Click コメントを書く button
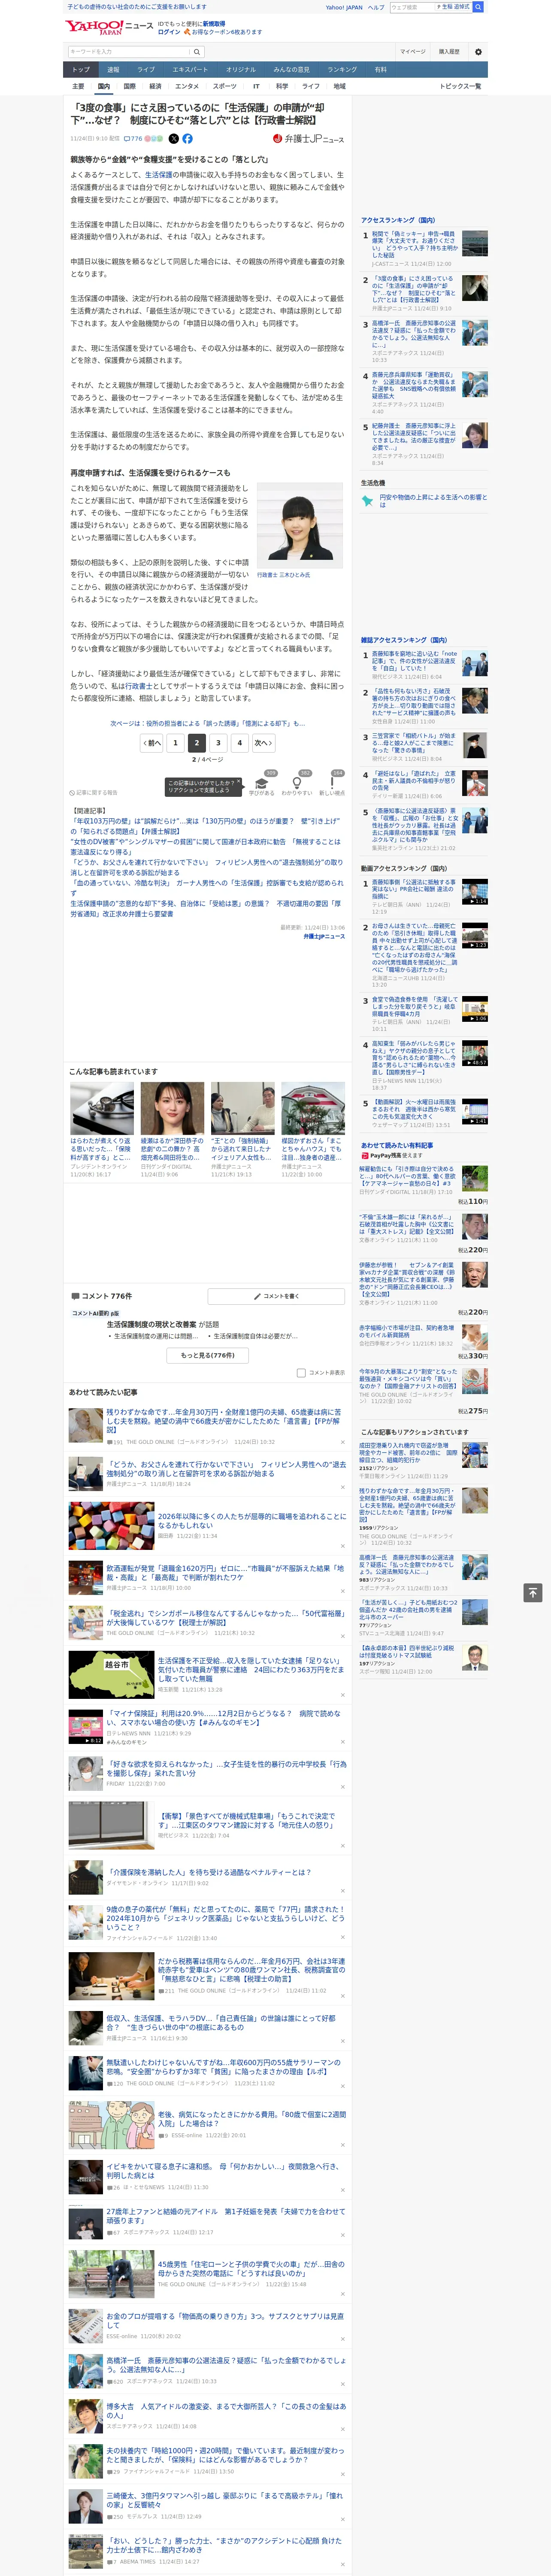Image resolution: width=551 pixels, height=2576 pixels. (276, 1296)
